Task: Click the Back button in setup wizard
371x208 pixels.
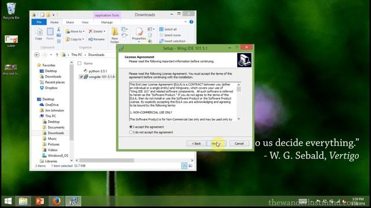Action: click(196, 143)
